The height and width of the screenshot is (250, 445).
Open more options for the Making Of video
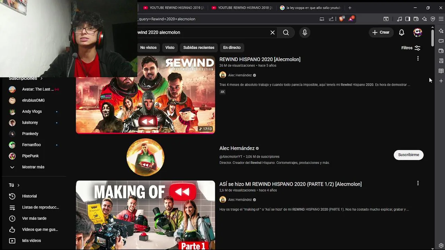pyautogui.click(x=418, y=183)
